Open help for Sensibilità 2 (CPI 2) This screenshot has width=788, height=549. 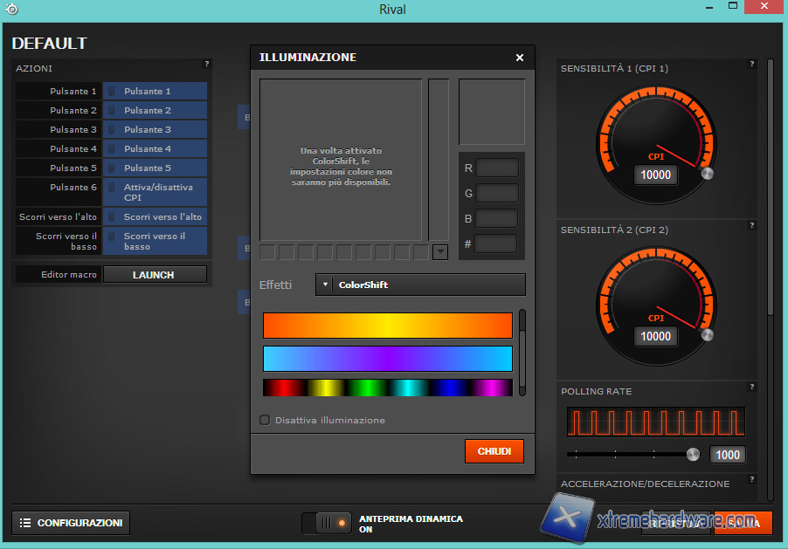(751, 225)
